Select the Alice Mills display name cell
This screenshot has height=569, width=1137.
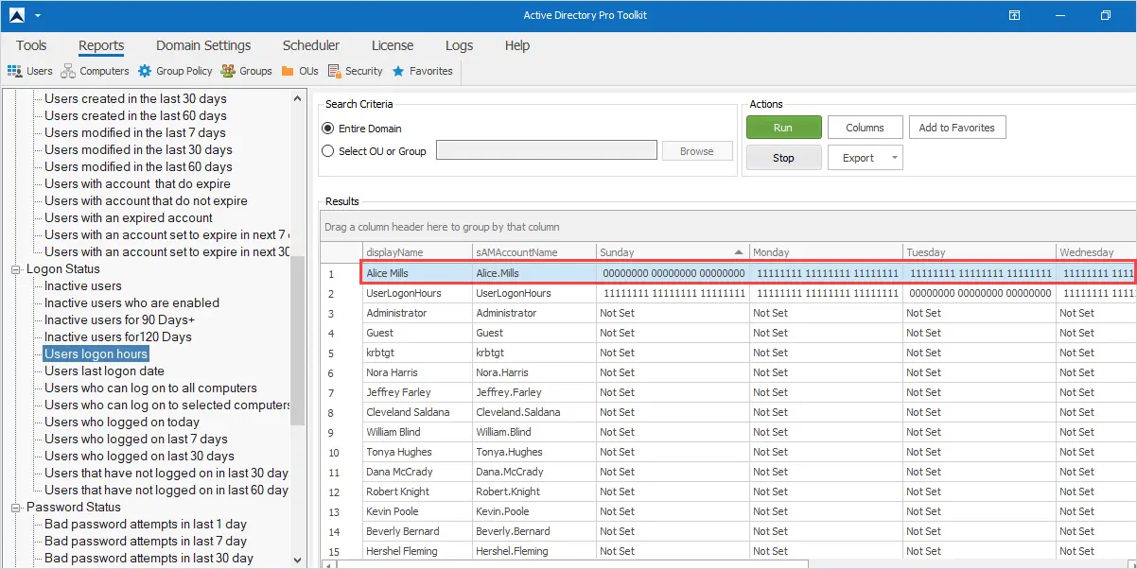tap(417, 273)
